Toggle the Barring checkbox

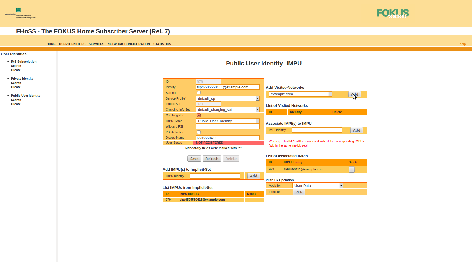[x=199, y=93]
